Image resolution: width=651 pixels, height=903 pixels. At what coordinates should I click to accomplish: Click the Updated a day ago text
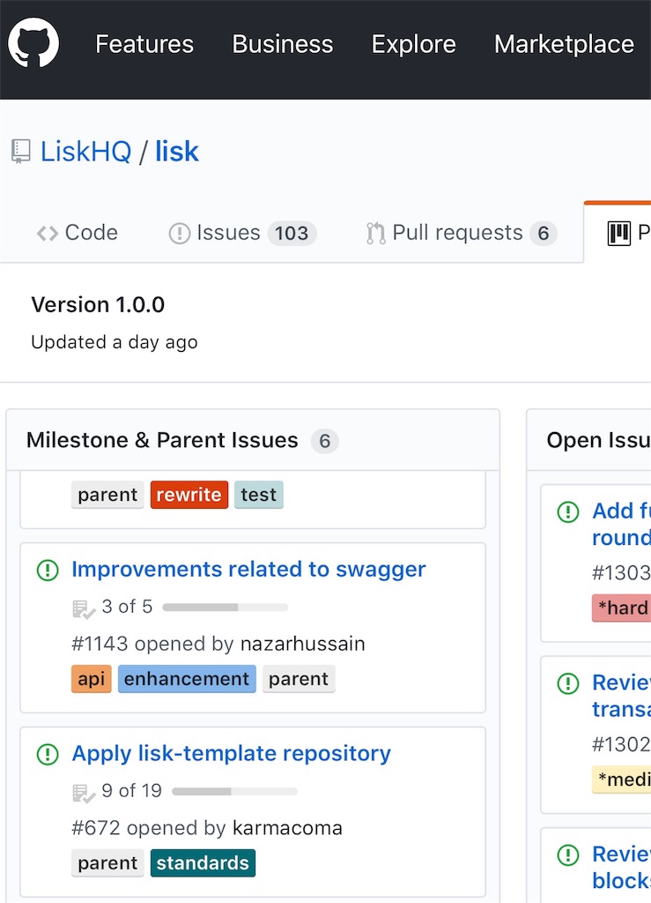(x=115, y=342)
